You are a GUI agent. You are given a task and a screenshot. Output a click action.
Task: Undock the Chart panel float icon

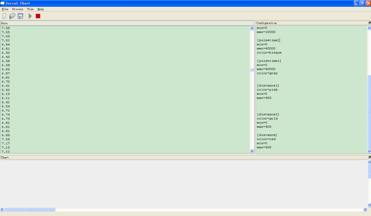click(369, 157)
